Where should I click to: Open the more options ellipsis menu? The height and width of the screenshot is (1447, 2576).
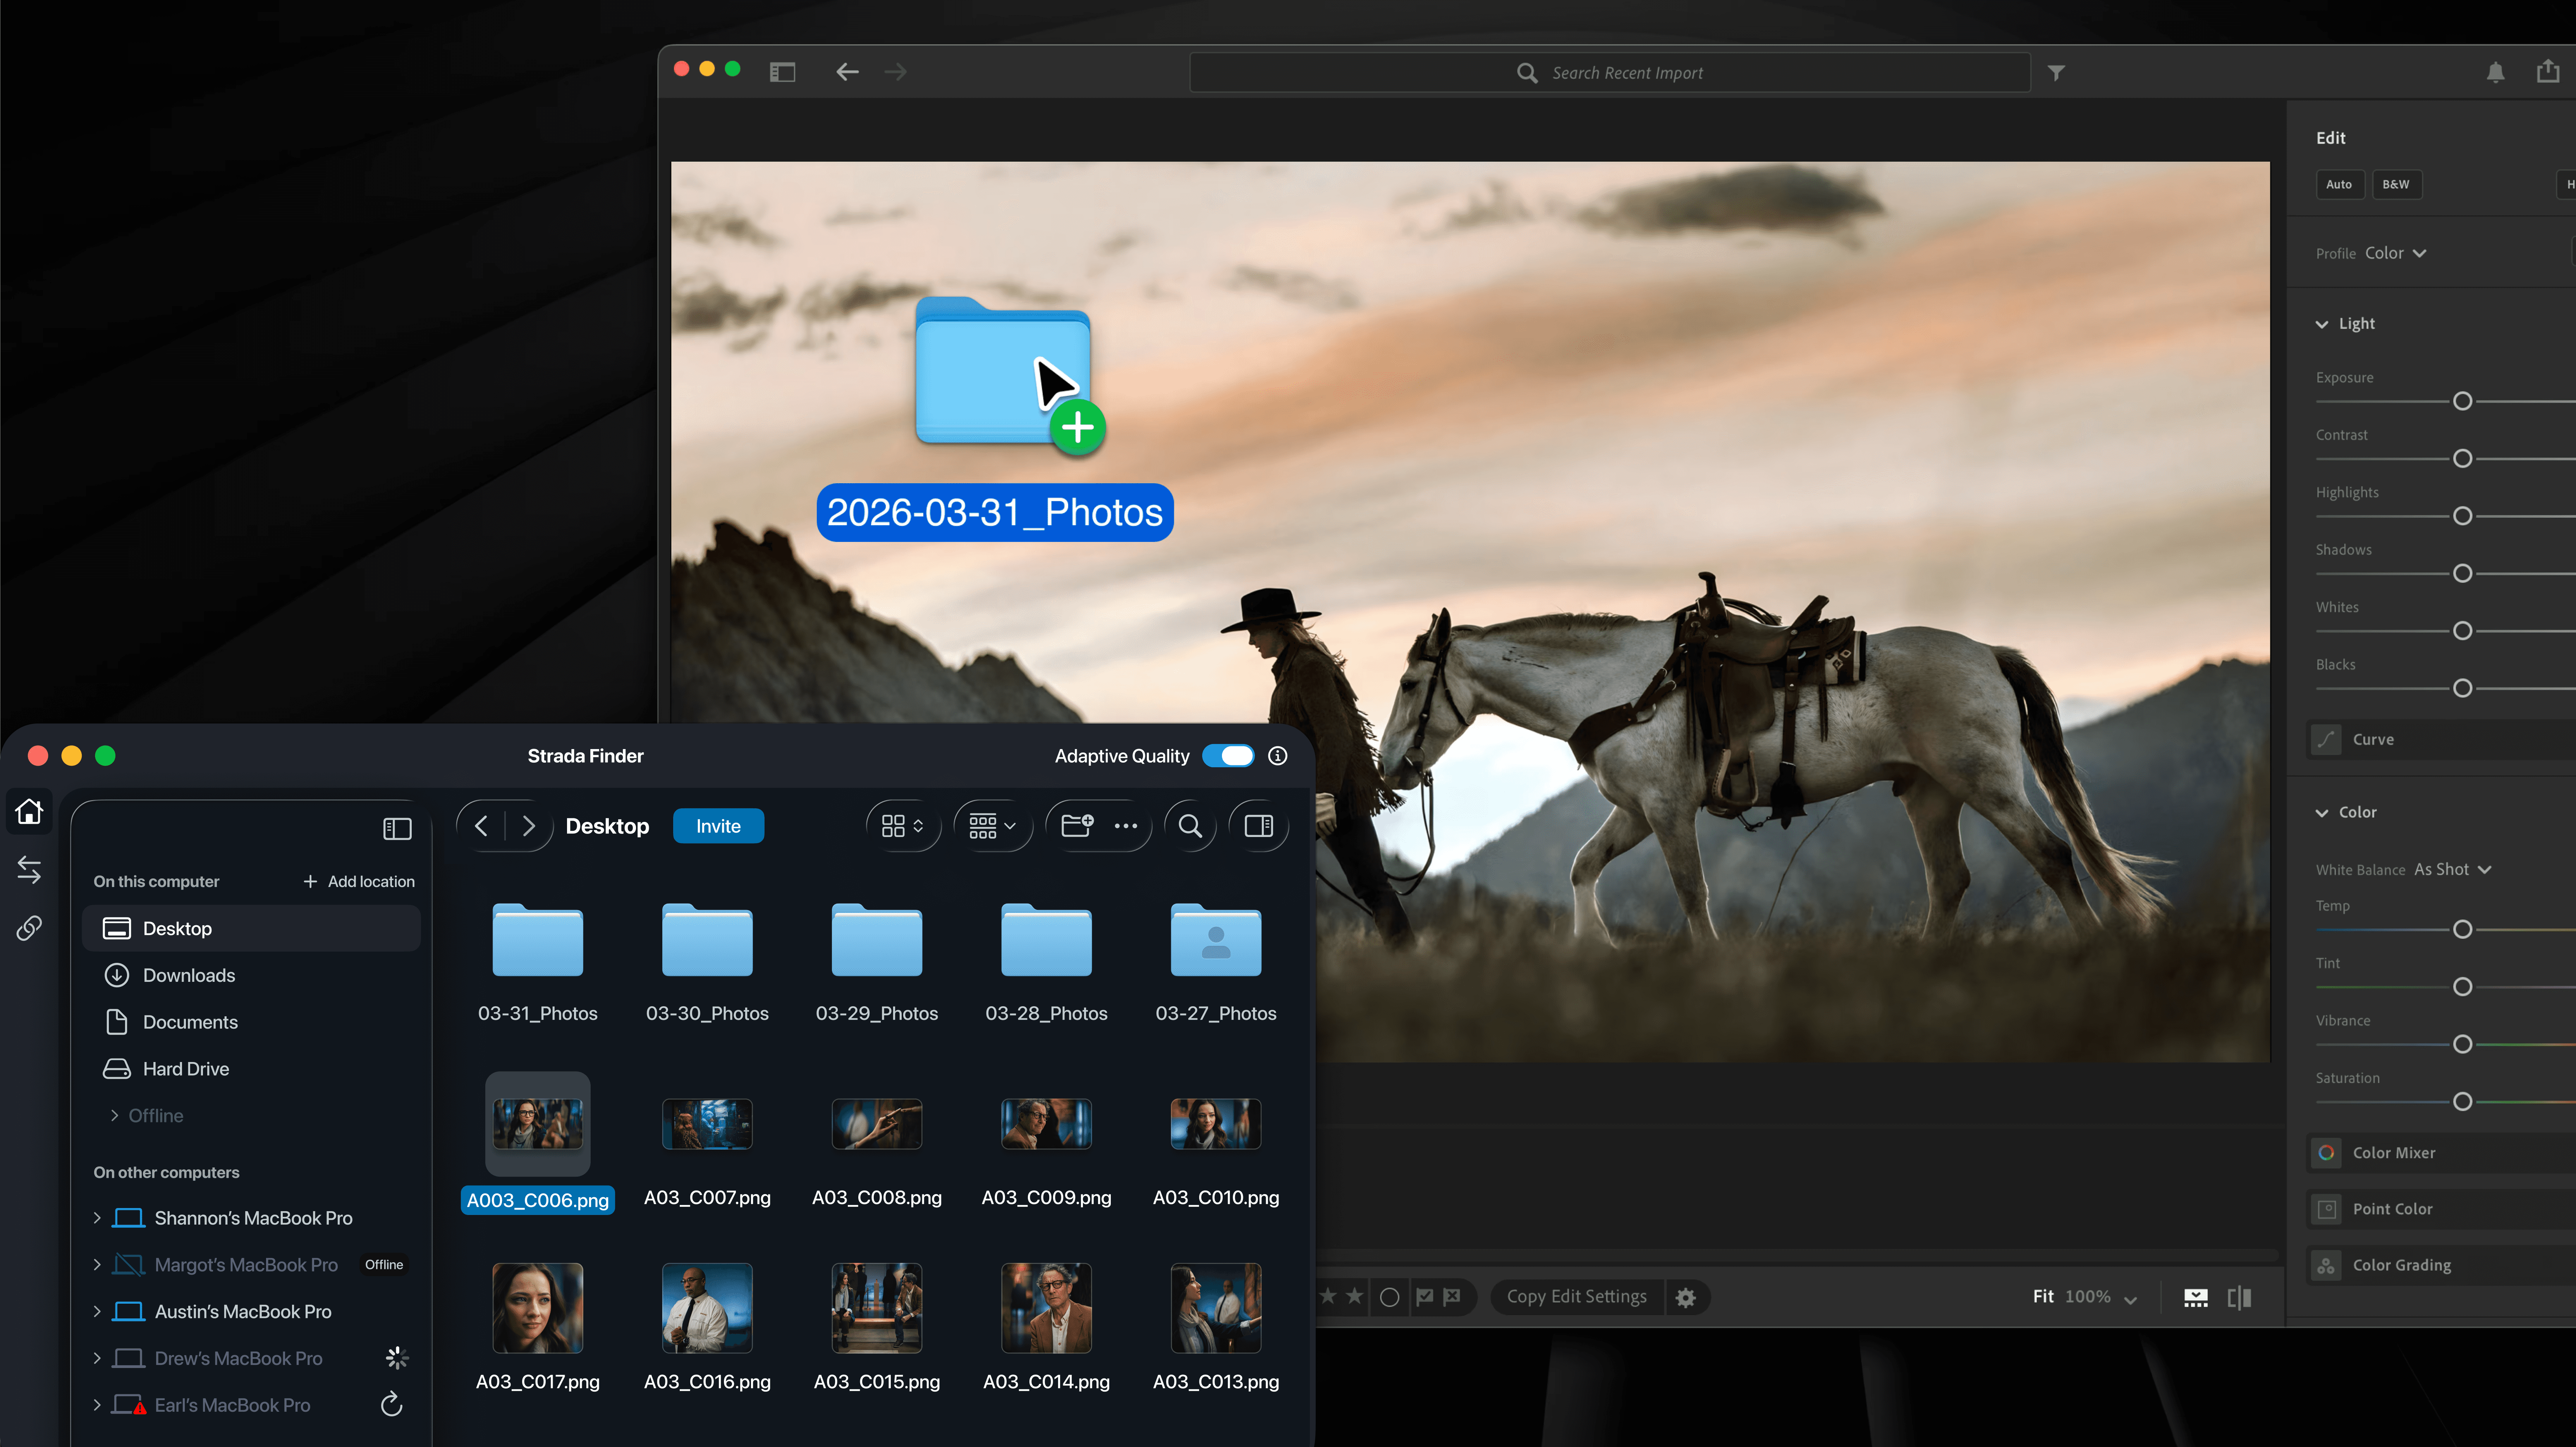click(x=1126, y=826)
